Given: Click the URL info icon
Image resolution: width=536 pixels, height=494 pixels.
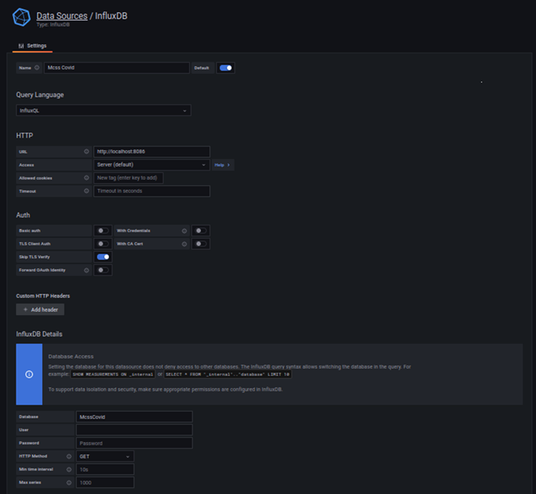Looking at the screenshot, I should click(86, 151).
